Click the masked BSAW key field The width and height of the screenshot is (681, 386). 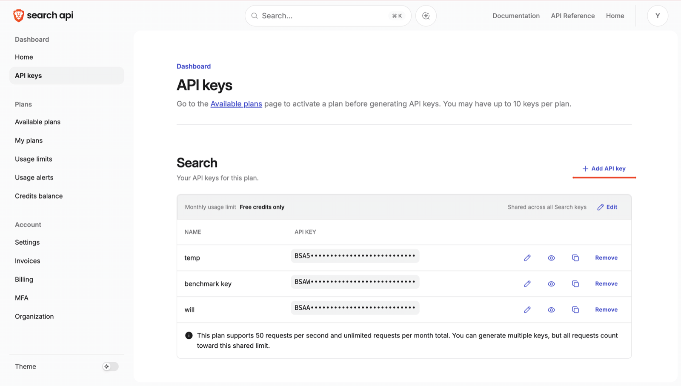point(355,282)
